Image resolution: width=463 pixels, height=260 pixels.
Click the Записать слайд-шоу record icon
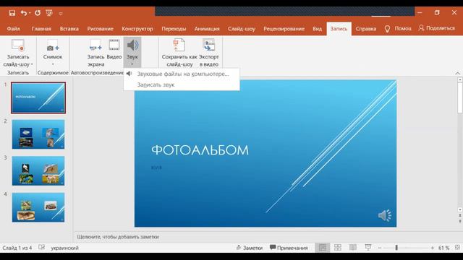coord(17,45)
